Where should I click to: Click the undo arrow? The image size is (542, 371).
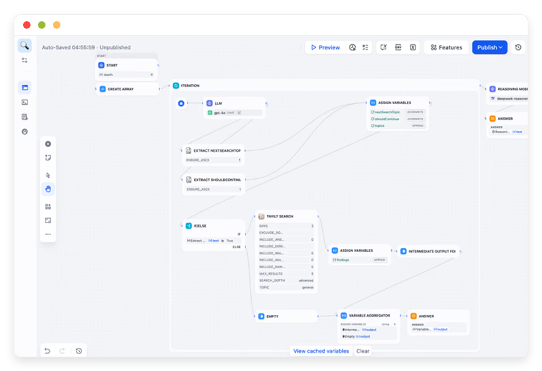47,351
